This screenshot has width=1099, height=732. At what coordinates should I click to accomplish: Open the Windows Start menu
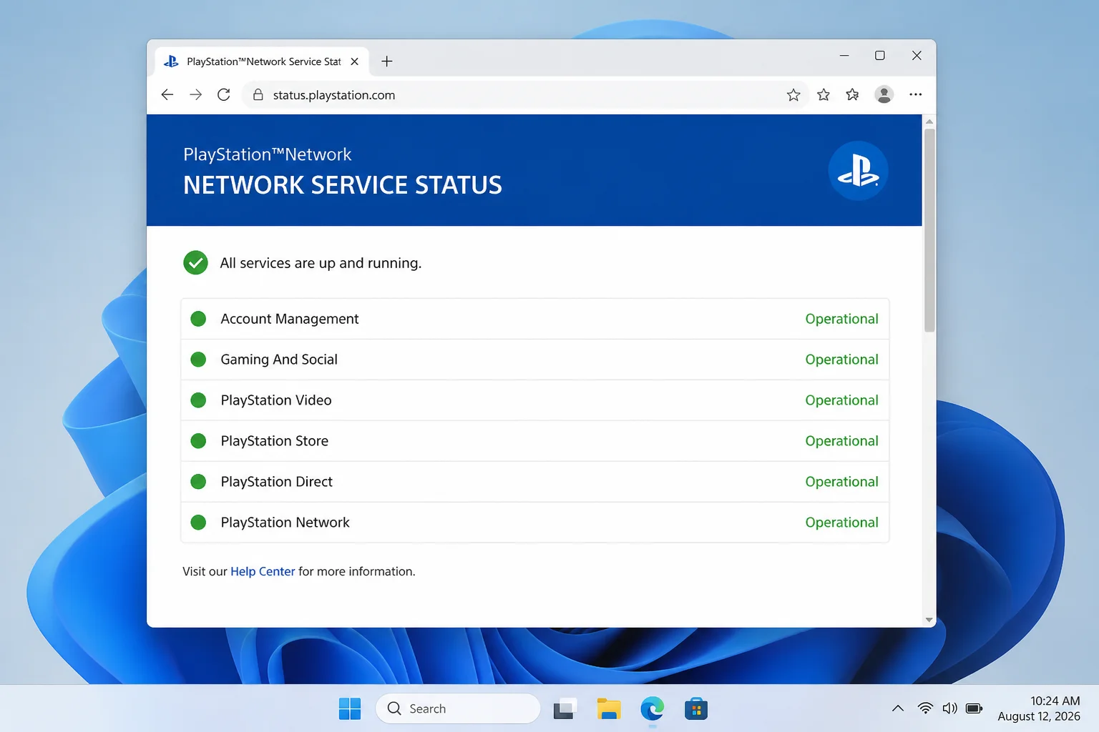350,708
